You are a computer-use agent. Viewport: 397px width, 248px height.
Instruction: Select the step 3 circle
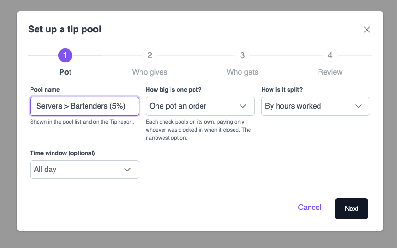(x=242, y=55)
